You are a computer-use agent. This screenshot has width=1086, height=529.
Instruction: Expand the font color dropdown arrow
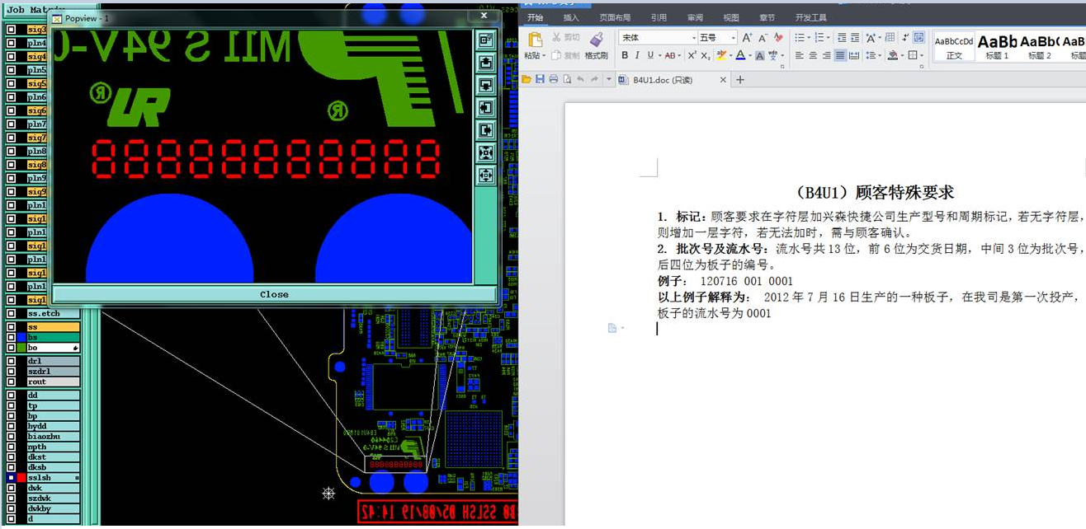750,56
